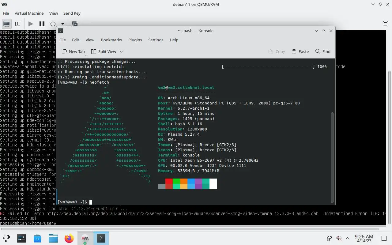392x245 pixels.
Task: Open Konsole View menu
Action: point(90,40)
